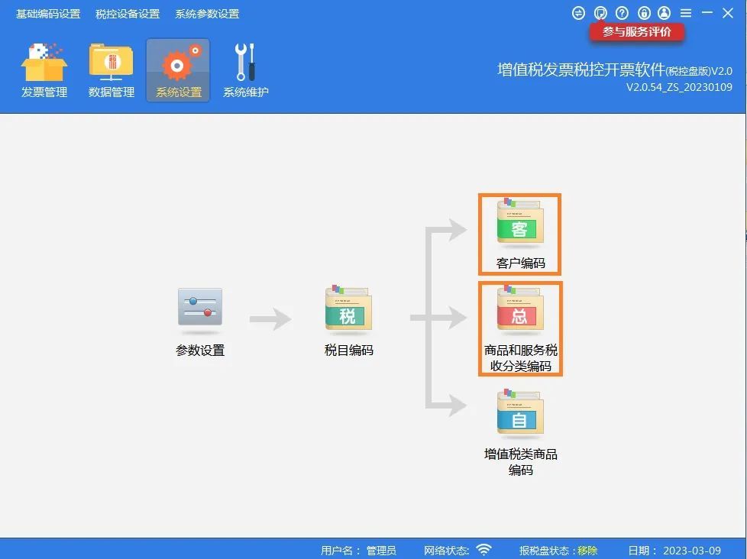Select the 系统设置 gear icon

pyautogui.click(x=178, y=70)
